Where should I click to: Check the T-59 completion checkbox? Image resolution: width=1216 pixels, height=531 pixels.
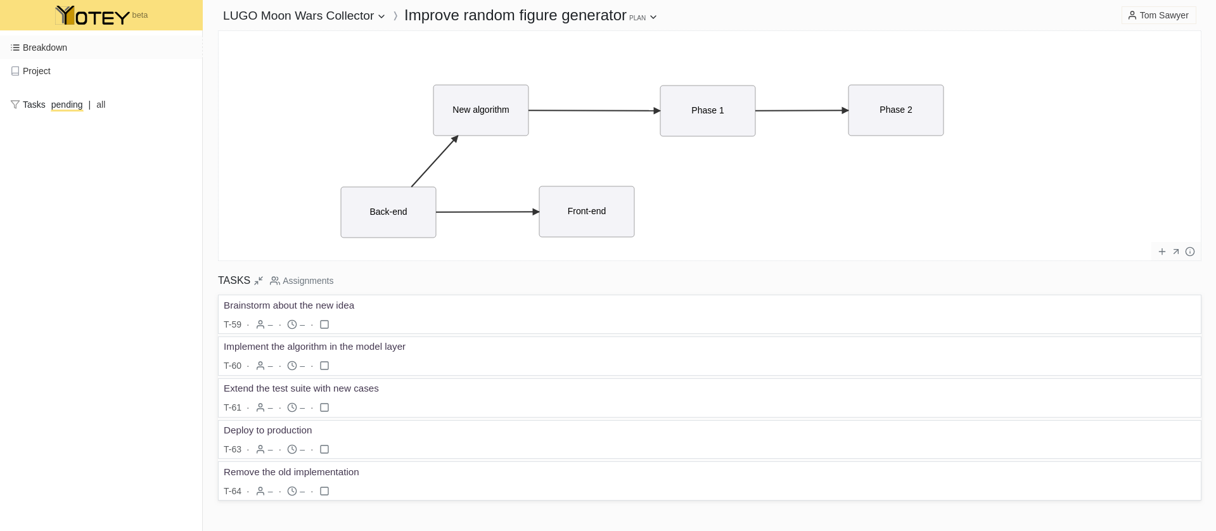(324, 324)
